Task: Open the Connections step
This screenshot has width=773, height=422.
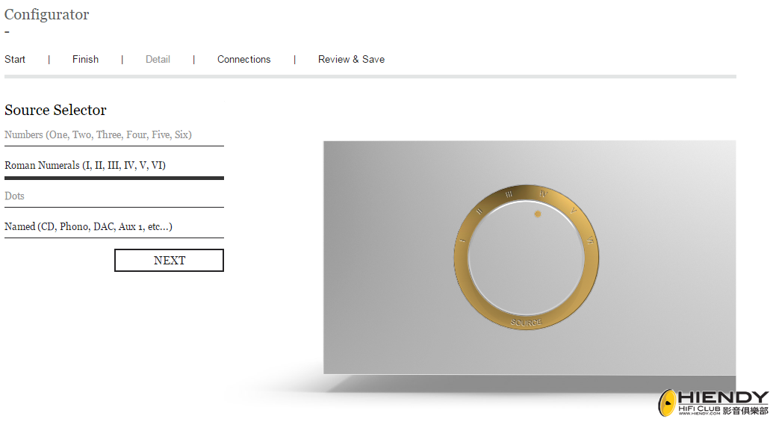Action: click(x=244, y=59)
